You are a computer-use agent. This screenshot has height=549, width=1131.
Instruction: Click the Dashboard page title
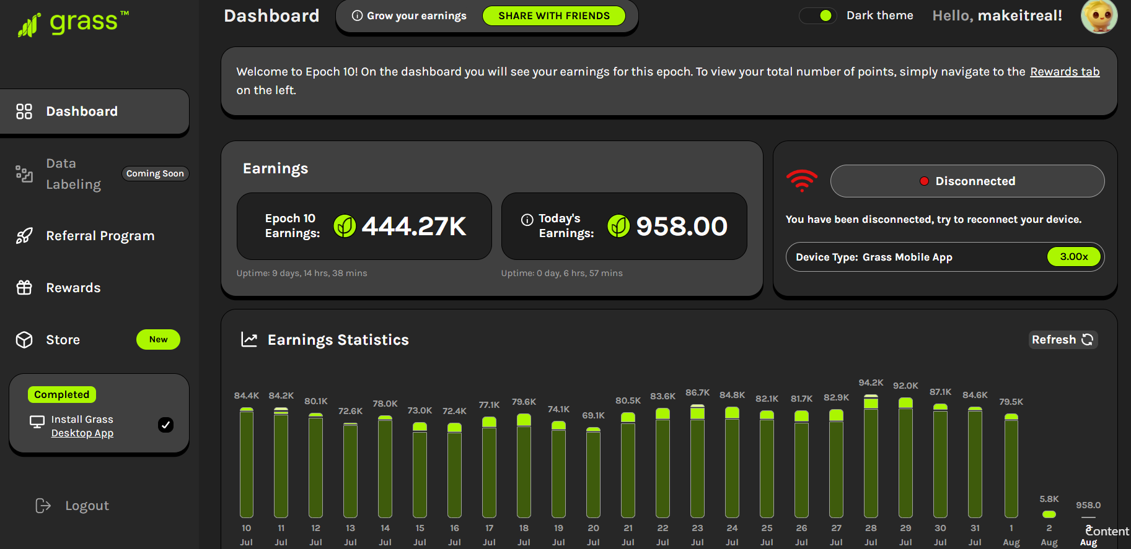tap(271, 15)
